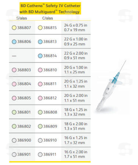
Task: Click product code 386811
Action: 50,84
